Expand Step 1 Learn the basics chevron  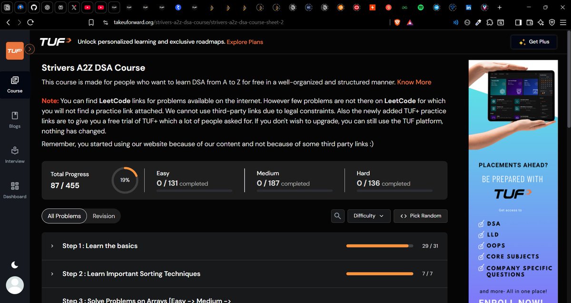[52, 246]
